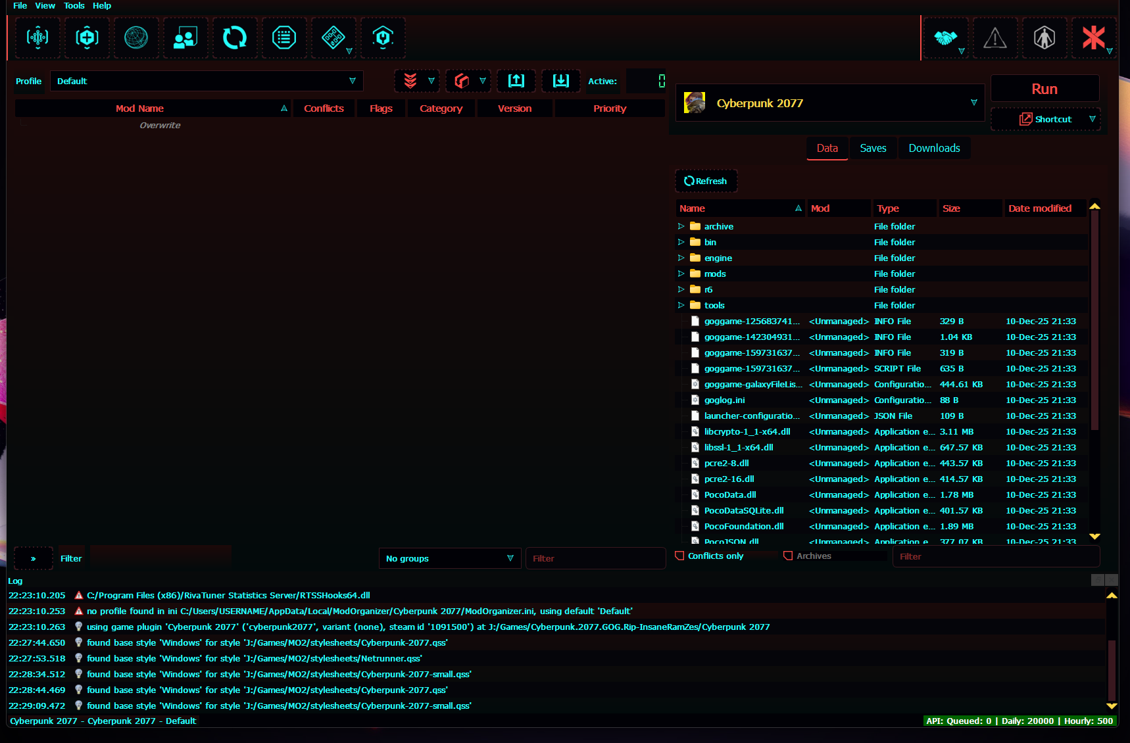
Task: Enable the Conflicts only checkbox
Action: coord(680,556)
